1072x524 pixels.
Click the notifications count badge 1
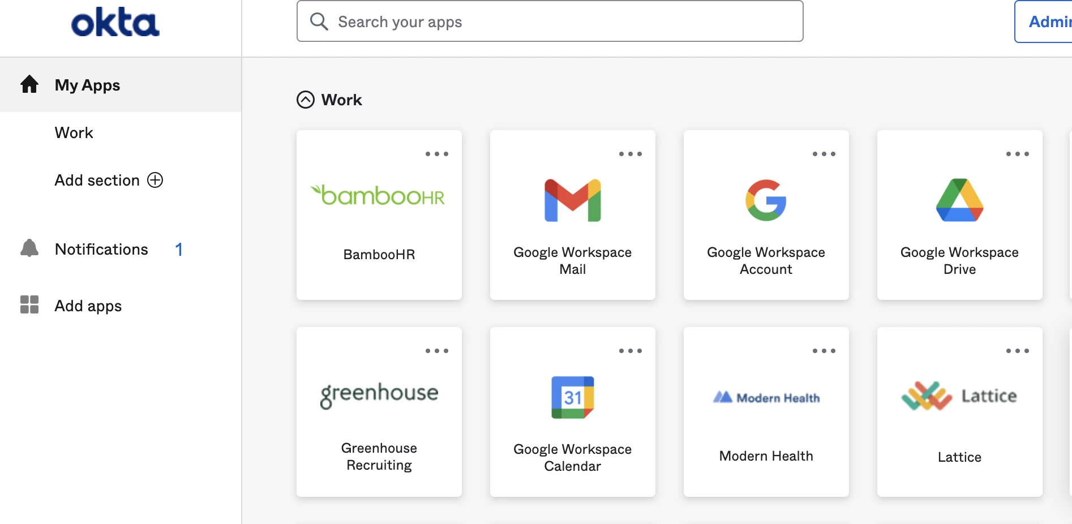pyautogui.click(x=179, y=249)
